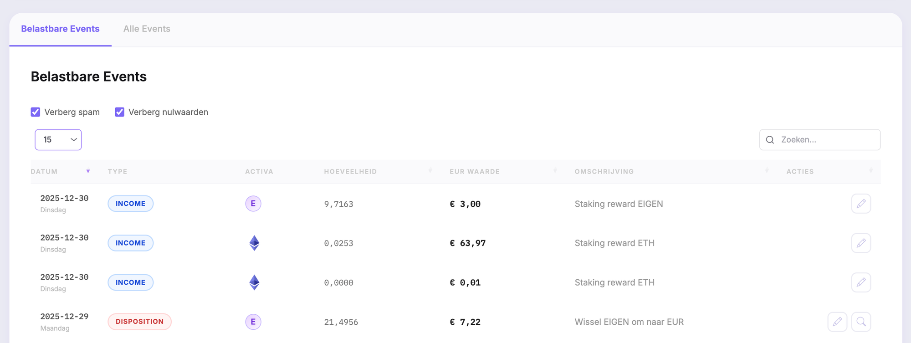This screenshot has width=911, height=343.
Task: Uncheck the Verberg spam checkbox
Action: point(36,112)
